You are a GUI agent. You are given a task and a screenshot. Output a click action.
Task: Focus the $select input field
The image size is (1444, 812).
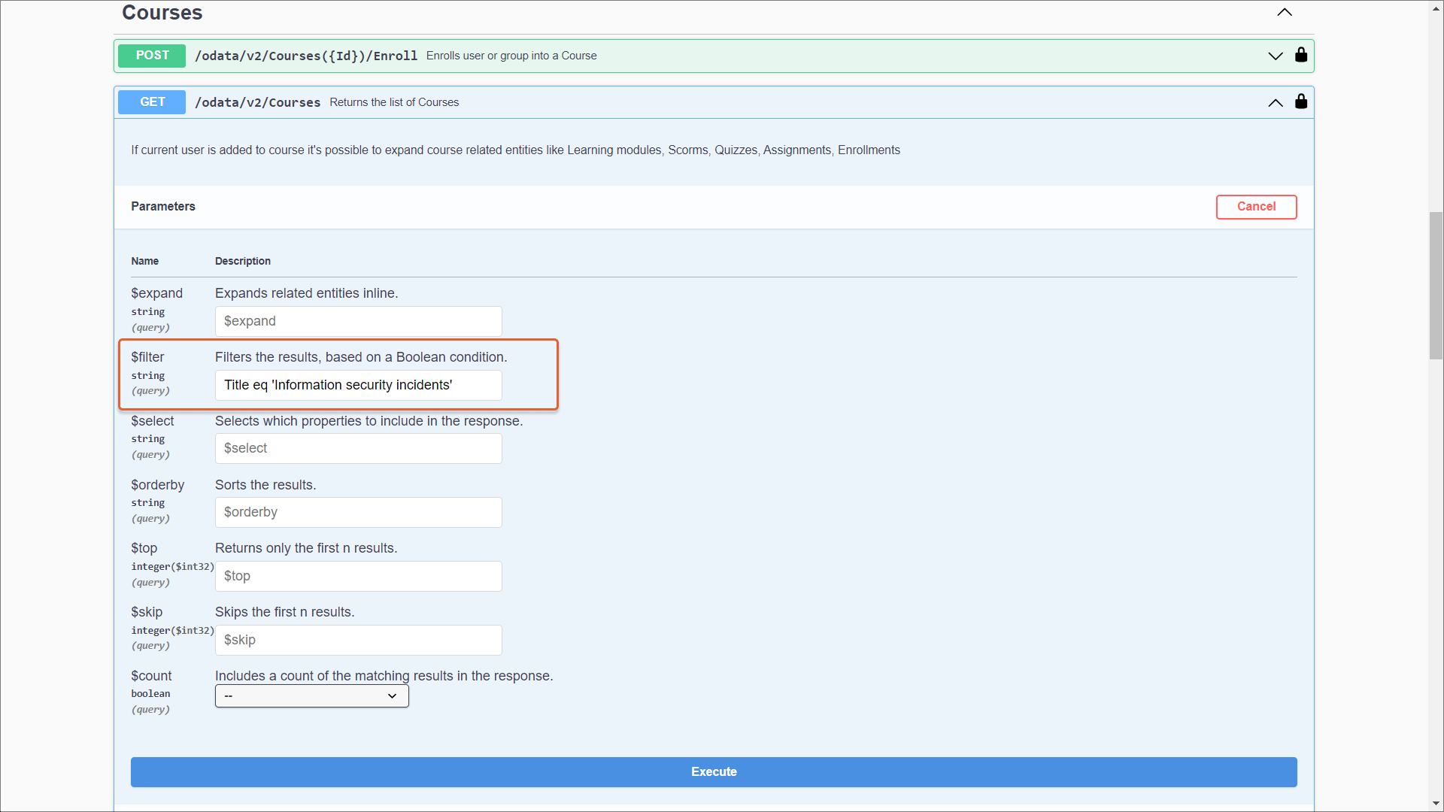click(x=358, y=448)
